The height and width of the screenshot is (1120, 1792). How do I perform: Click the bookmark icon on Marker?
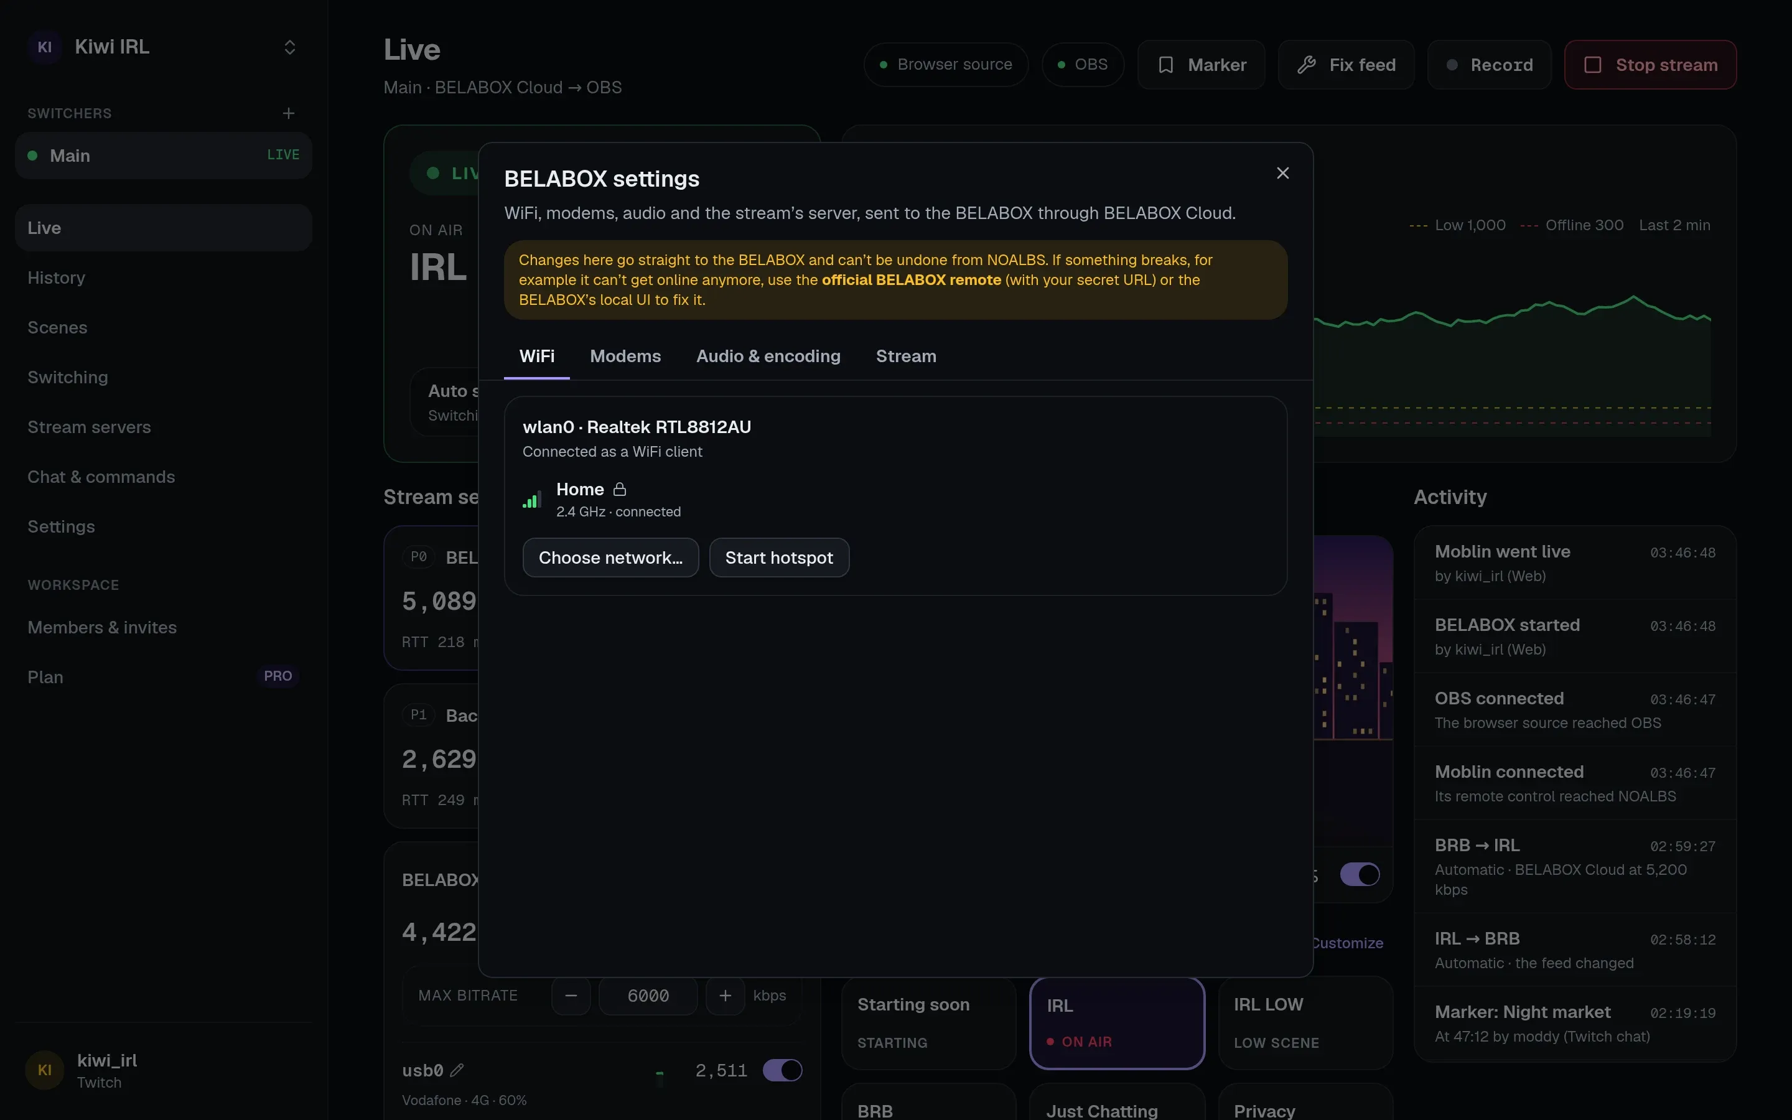click(1165, 65)
